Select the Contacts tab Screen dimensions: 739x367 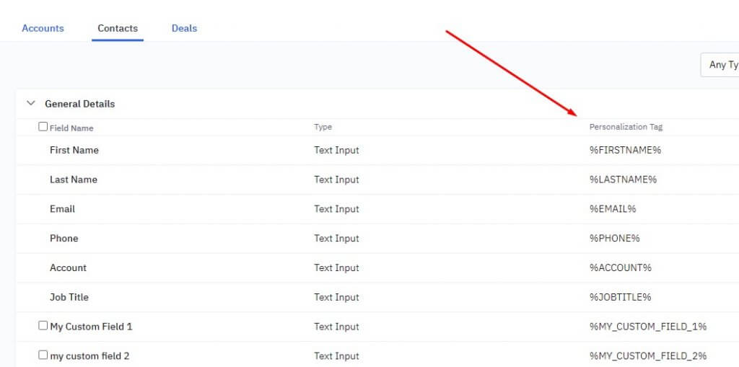tap(118, 28)
